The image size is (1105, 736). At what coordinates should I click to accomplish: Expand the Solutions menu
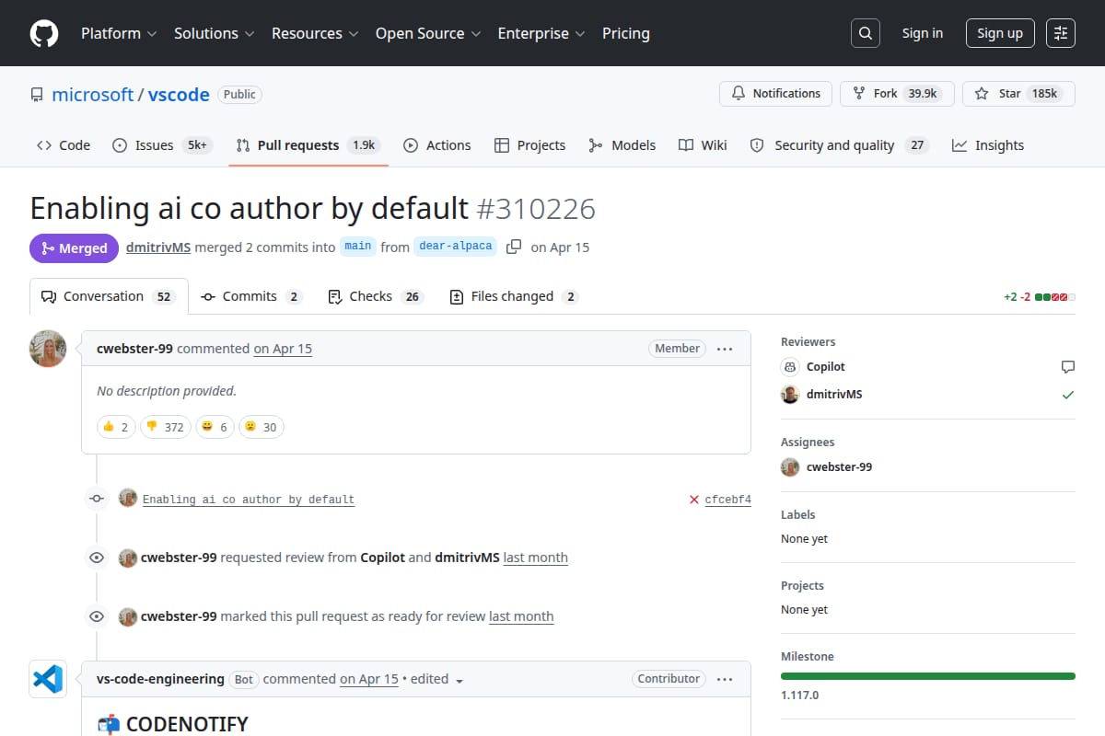pos(214,33)
